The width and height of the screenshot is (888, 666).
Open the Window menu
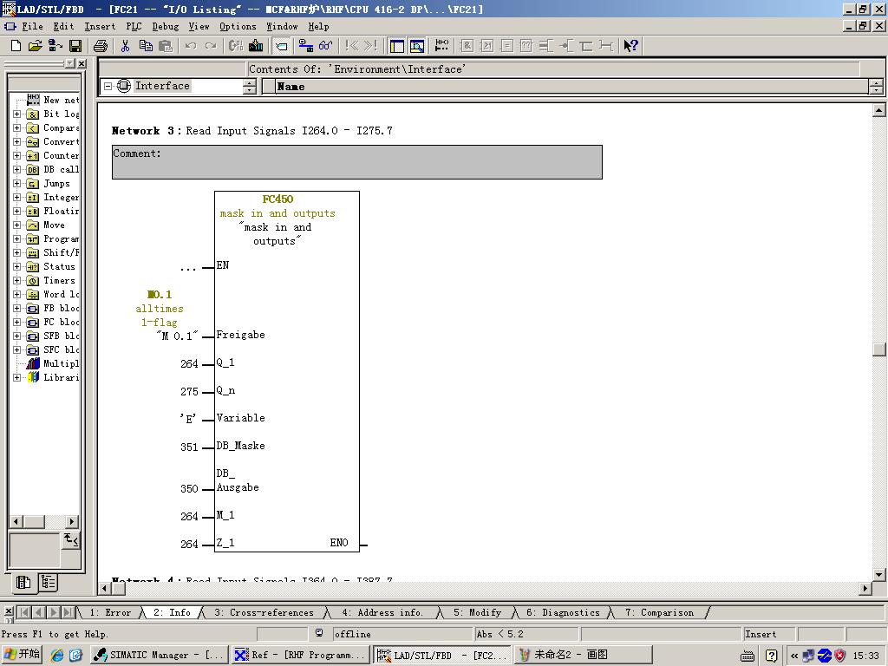point(282,26)
